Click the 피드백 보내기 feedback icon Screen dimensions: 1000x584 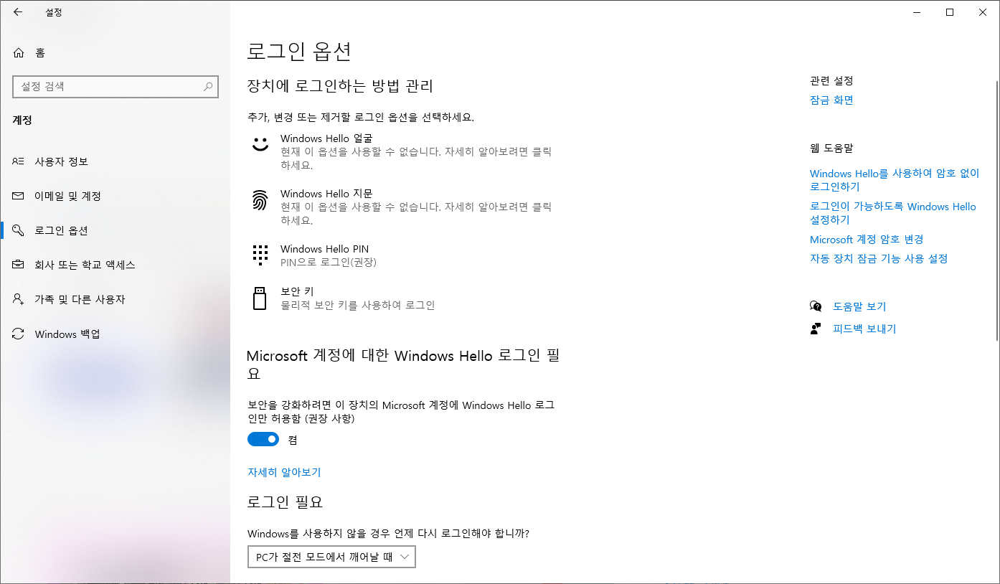point(816,328)
